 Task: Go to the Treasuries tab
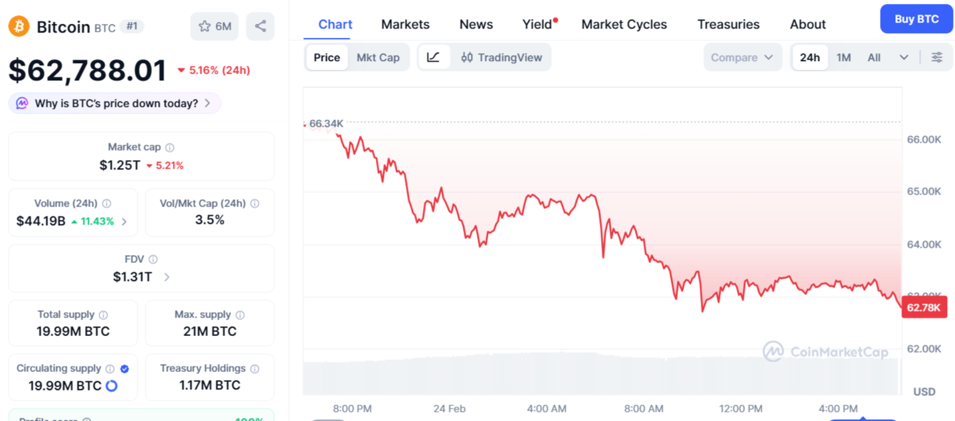tap(728, 25)
